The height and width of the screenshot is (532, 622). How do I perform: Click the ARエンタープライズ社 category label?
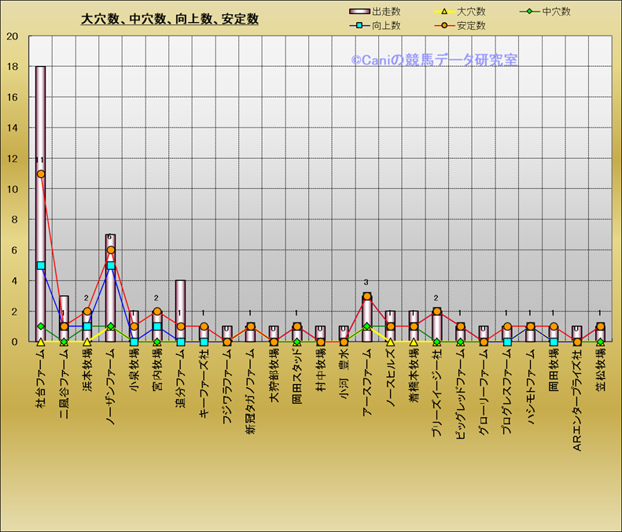click(576, 399)
